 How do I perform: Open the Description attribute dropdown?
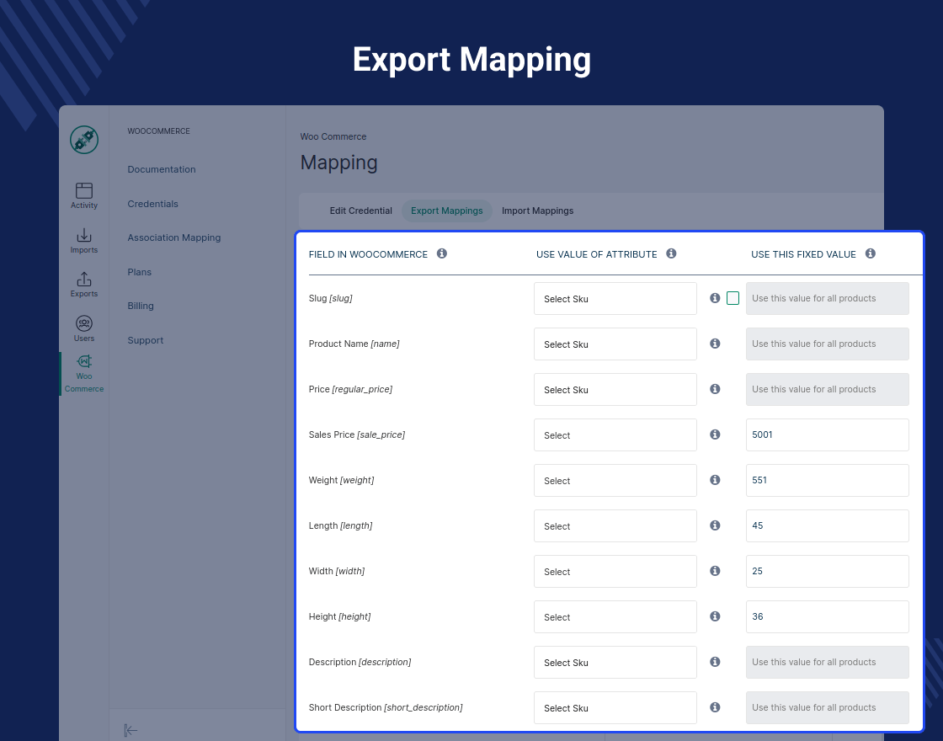[x=615, y=662]
